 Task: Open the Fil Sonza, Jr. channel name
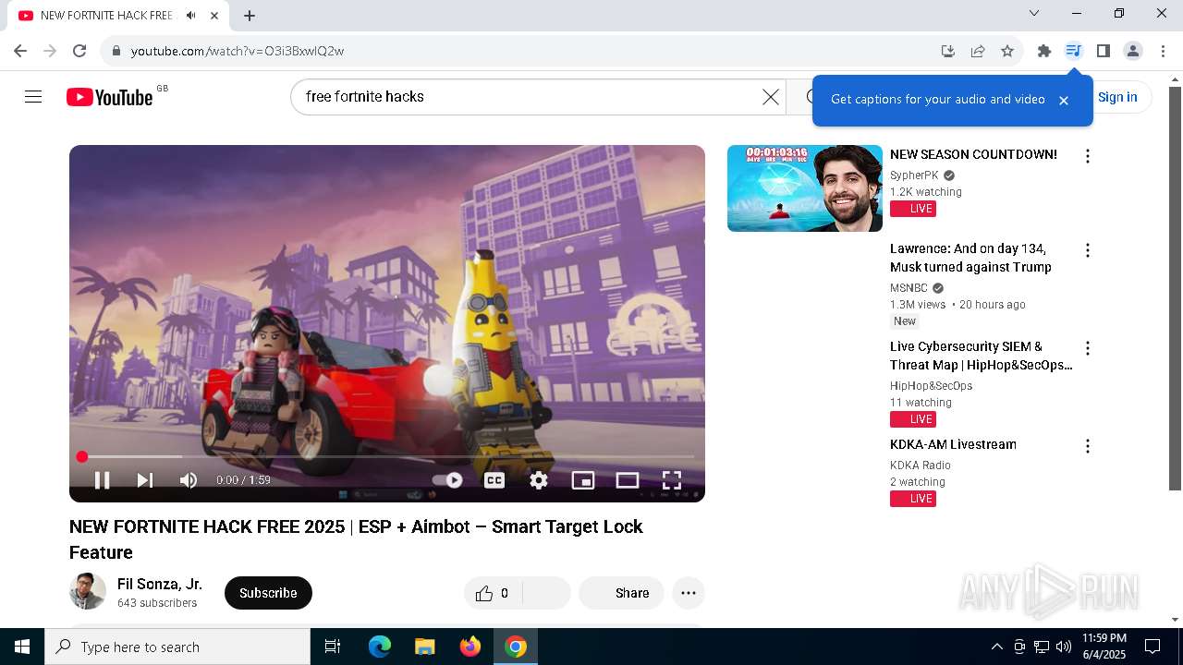coord(160,584)
